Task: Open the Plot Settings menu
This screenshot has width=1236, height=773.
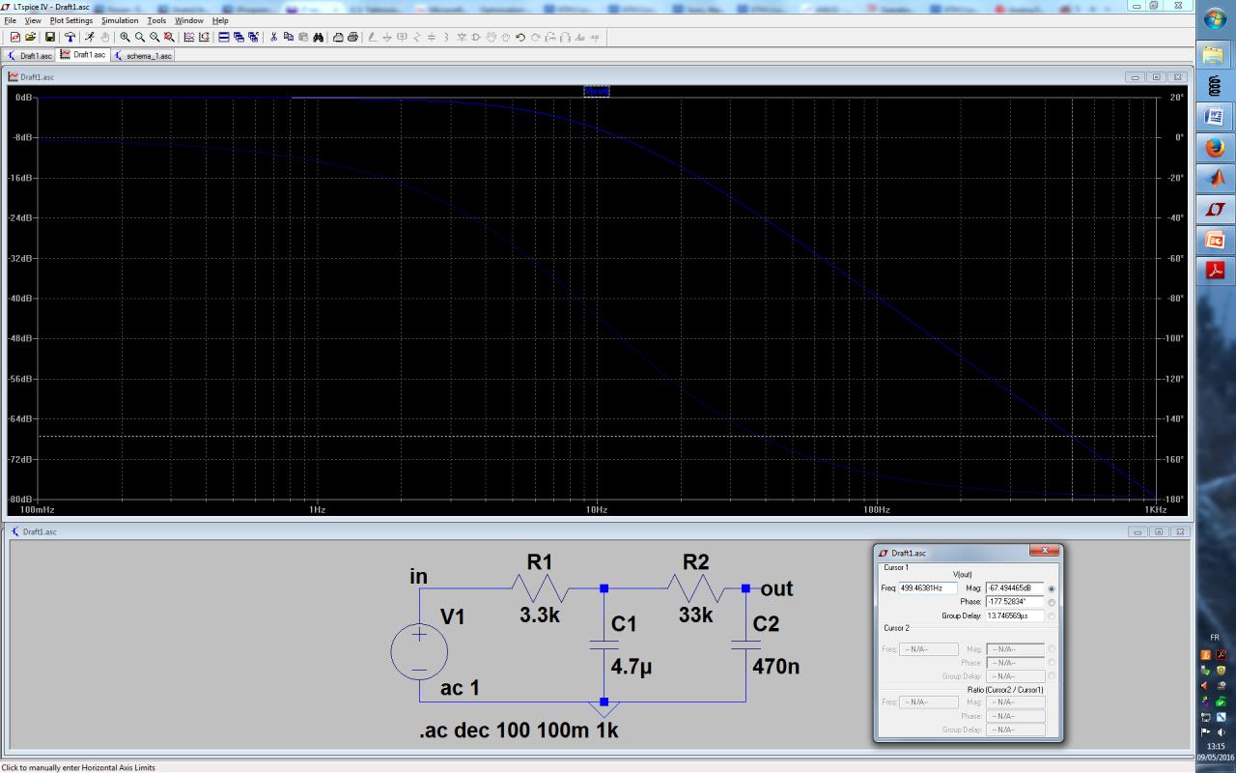Action: [x=71, y=20]
